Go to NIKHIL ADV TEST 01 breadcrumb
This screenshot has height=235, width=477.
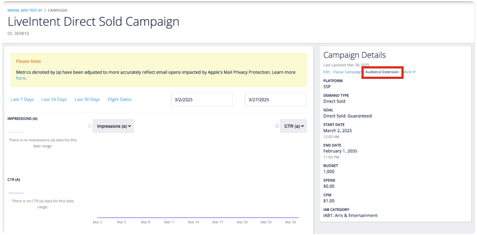pyautogui.click(x=25, y=10)
